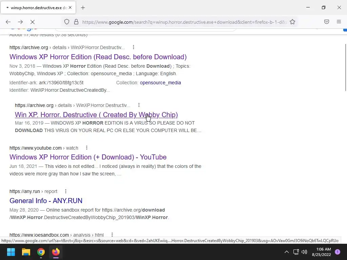Select the winxp.horror.destructive.exe browser tab
Viewport: 347px width, 260px height.
38,7
